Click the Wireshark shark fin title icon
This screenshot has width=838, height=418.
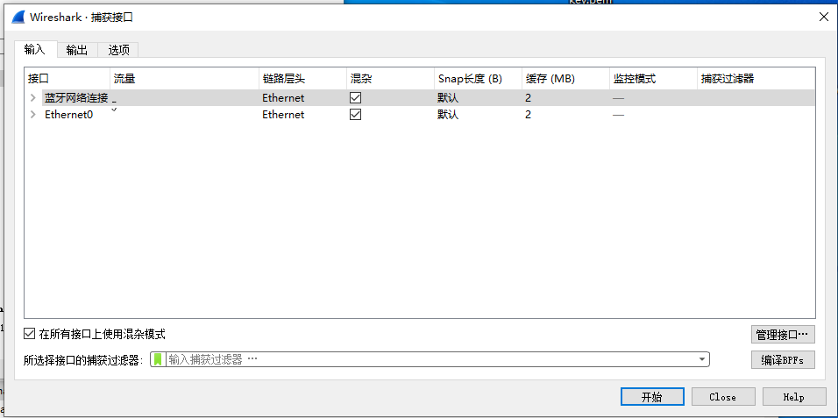18,18
